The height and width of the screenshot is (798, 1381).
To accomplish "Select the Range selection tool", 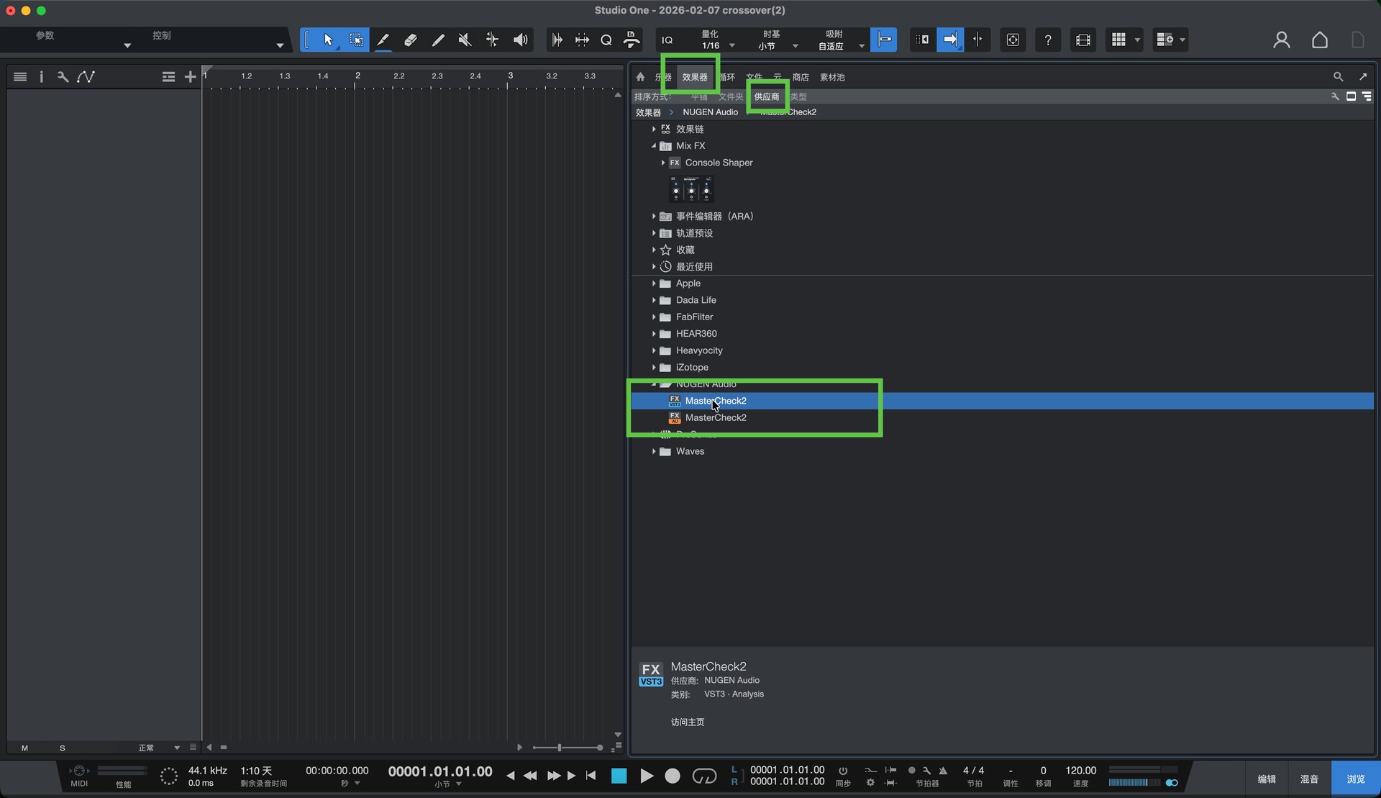I will coord(355,40).
